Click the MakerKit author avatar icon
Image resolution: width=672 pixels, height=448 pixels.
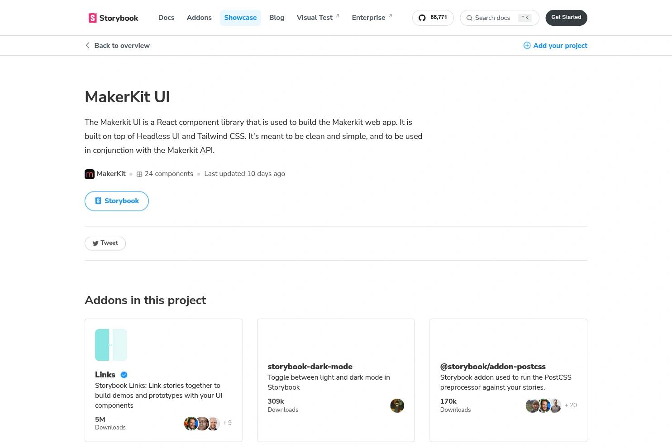(90, 174)
